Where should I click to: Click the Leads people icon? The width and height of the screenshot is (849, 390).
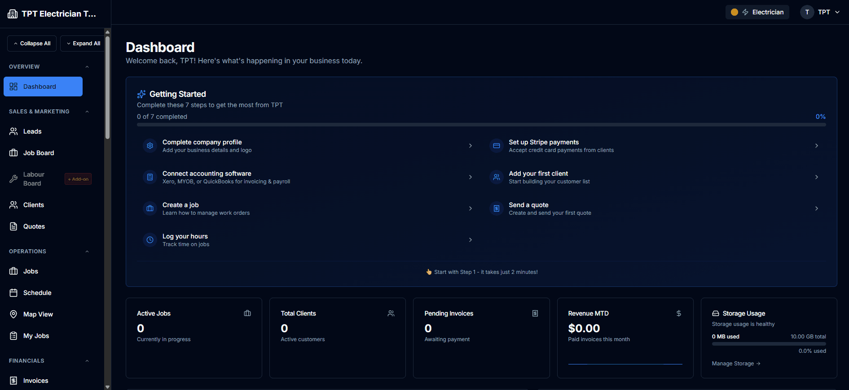pyautogui.click(x=13, y=131)
